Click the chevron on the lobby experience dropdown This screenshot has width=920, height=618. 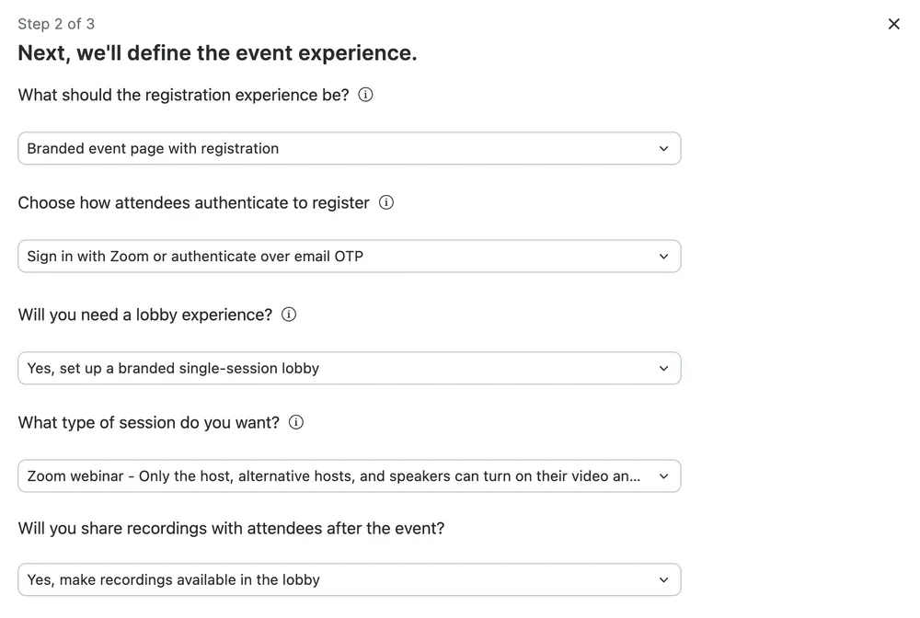coord(664,368)
